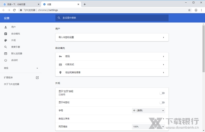Select the 设置 tab
Image resolution: width=205 pixels, height=132 pixels.
(x=61, y=4)
